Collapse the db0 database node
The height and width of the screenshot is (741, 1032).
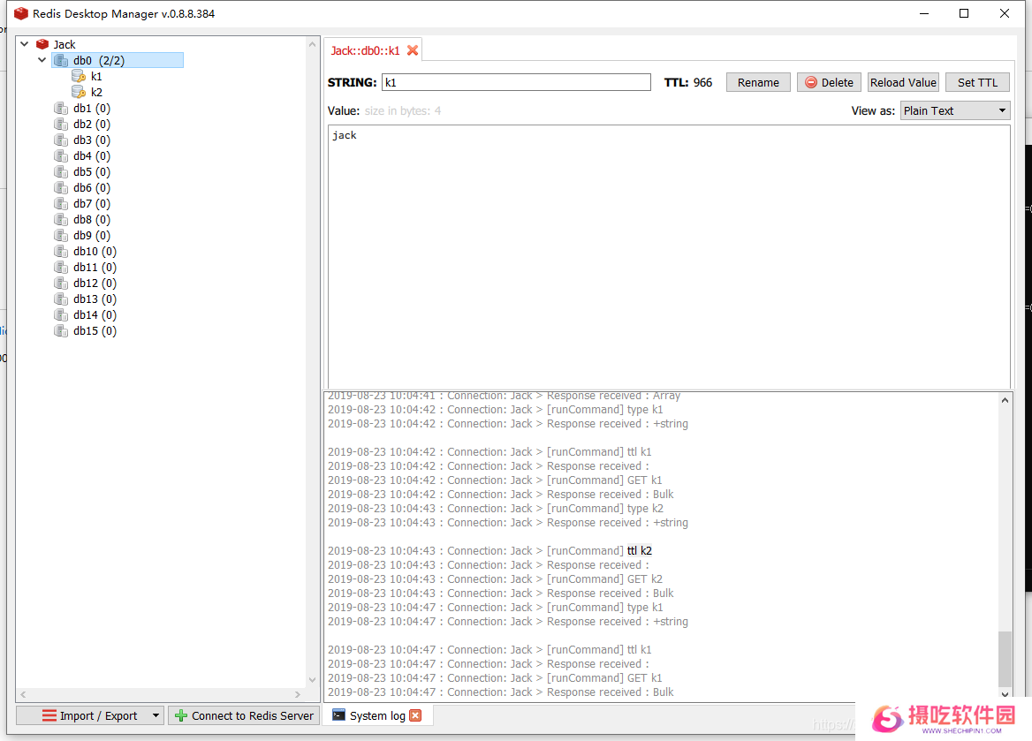coord(42,60)
